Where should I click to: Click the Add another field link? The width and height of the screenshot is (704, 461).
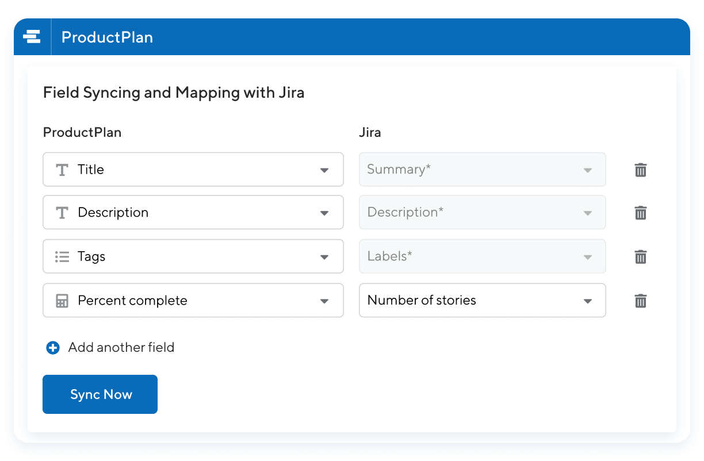pyautogui.click(x=121, y=347)
